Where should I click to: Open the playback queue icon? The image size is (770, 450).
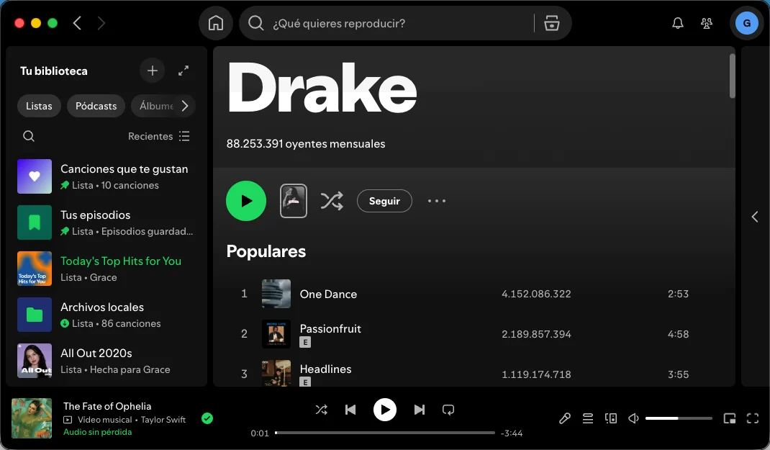[588, 418]
